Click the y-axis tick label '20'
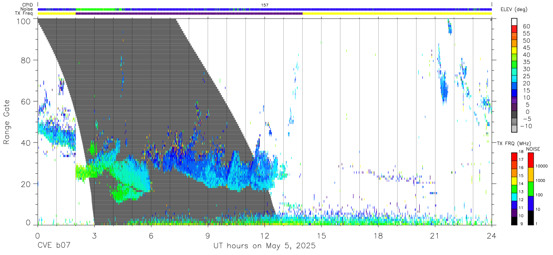 27,184
